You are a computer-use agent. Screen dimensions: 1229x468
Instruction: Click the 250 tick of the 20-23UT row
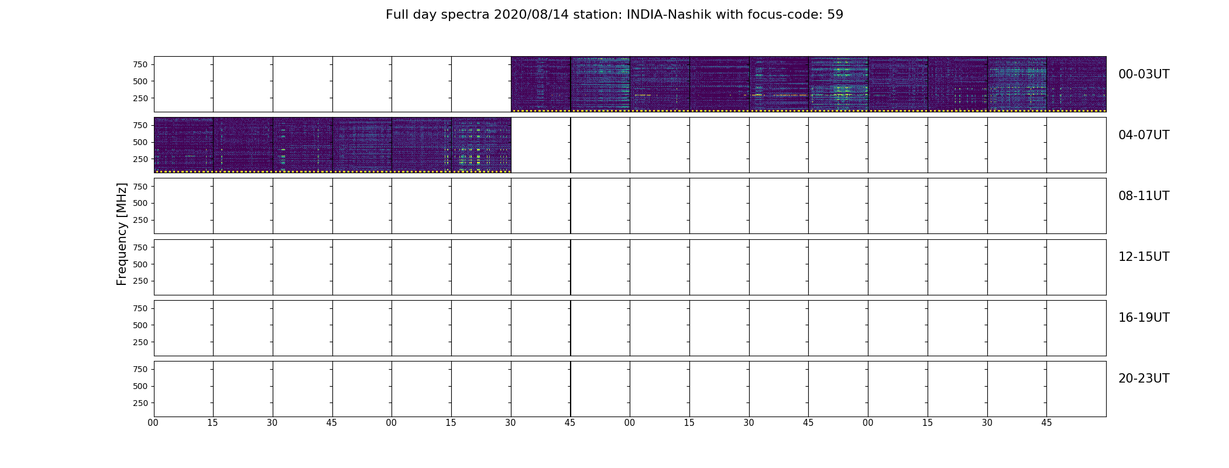[140, 403]
